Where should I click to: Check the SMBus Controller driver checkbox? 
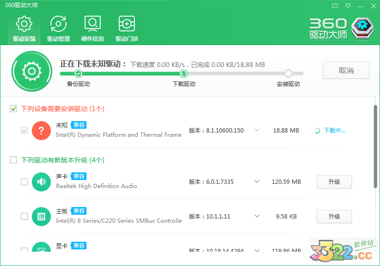pos(25,216)
